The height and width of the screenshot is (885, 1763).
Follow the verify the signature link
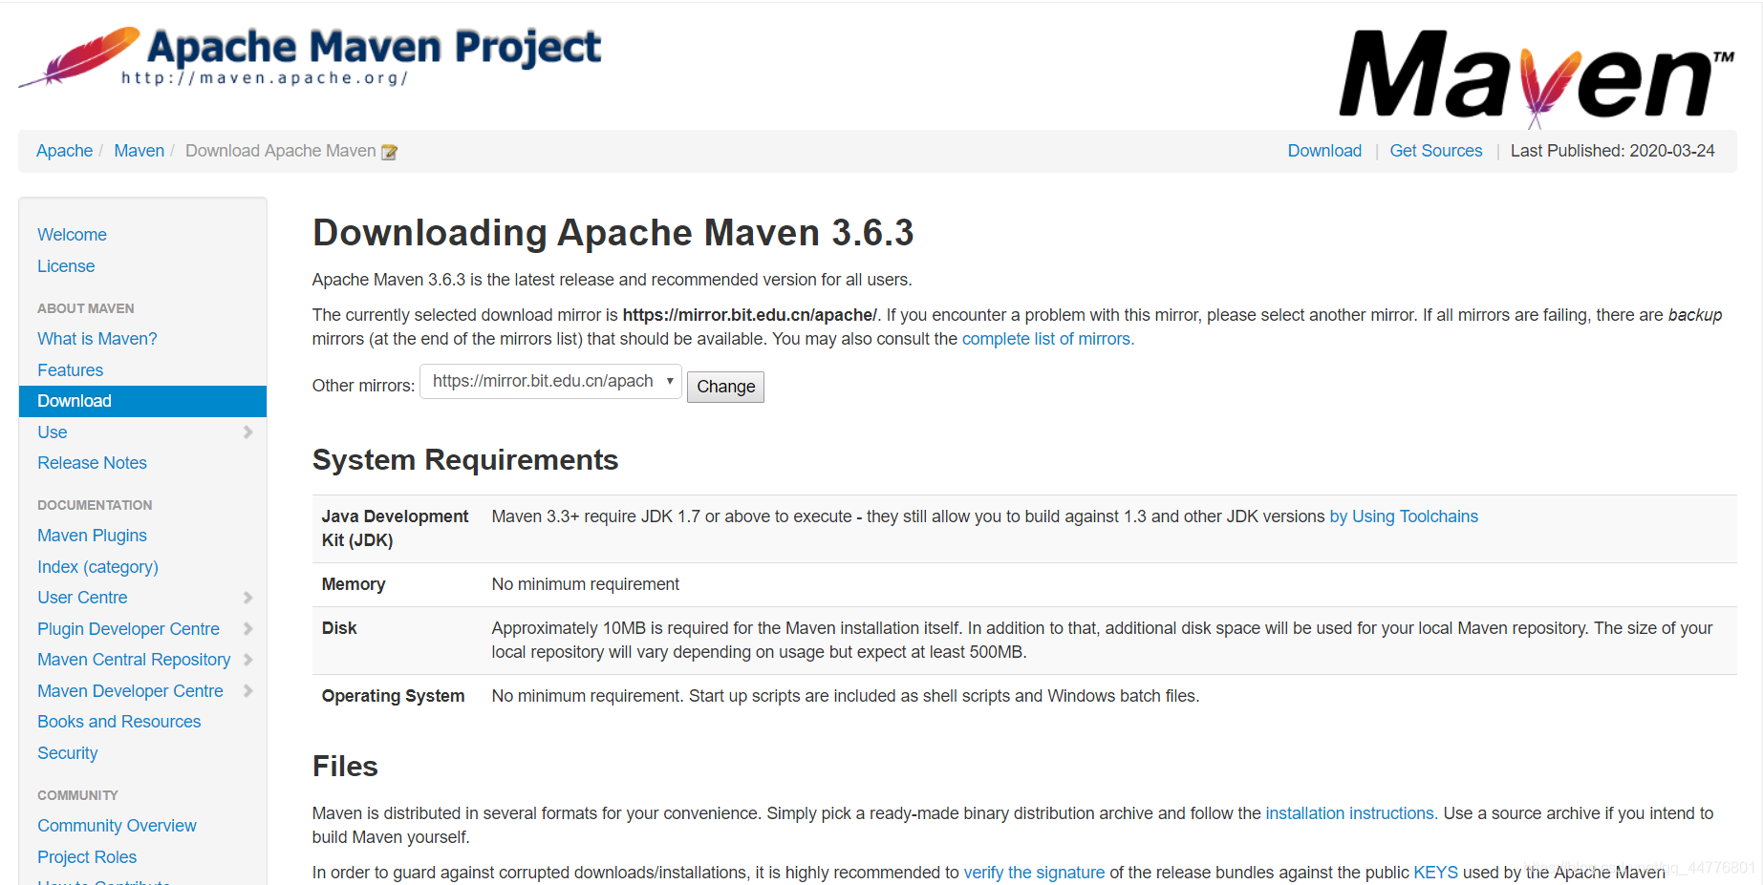tap(1034, 873)
